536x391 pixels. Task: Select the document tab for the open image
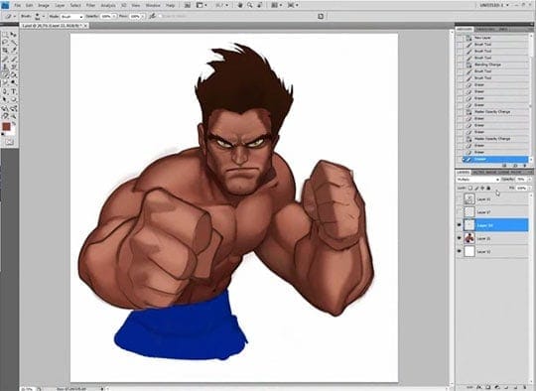coord(53,26)
